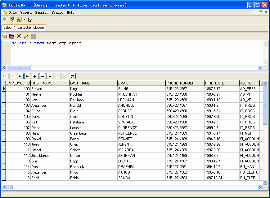The height and width of the screenshot is (198, 270).
Task: Open the File menu
Action: click(x=13, y=13)
